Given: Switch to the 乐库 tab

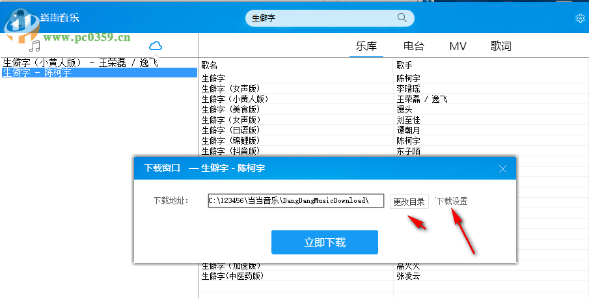Looking at the screenshot, I should tap(366, 46).
